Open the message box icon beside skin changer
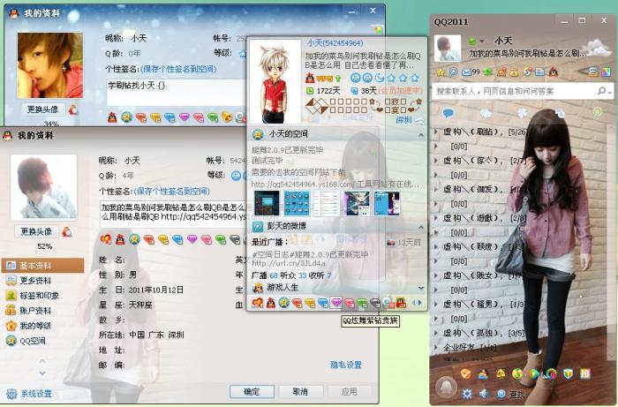Screen dimensions: 618x407 point(592,72)
